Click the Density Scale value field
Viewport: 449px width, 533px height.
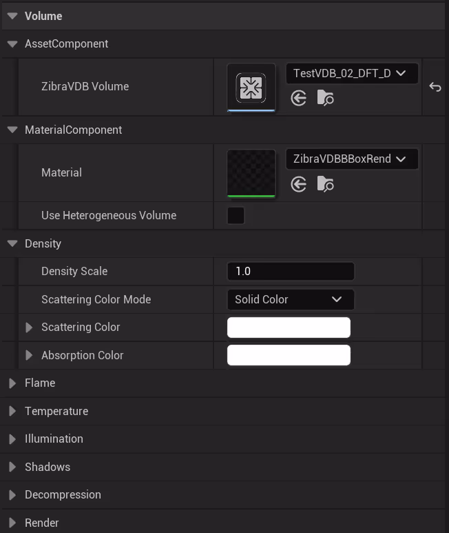click(x=291, y=271)
